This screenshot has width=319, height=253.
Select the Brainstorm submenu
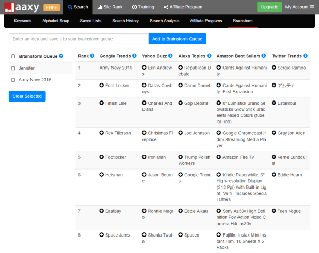pos(243,21)
